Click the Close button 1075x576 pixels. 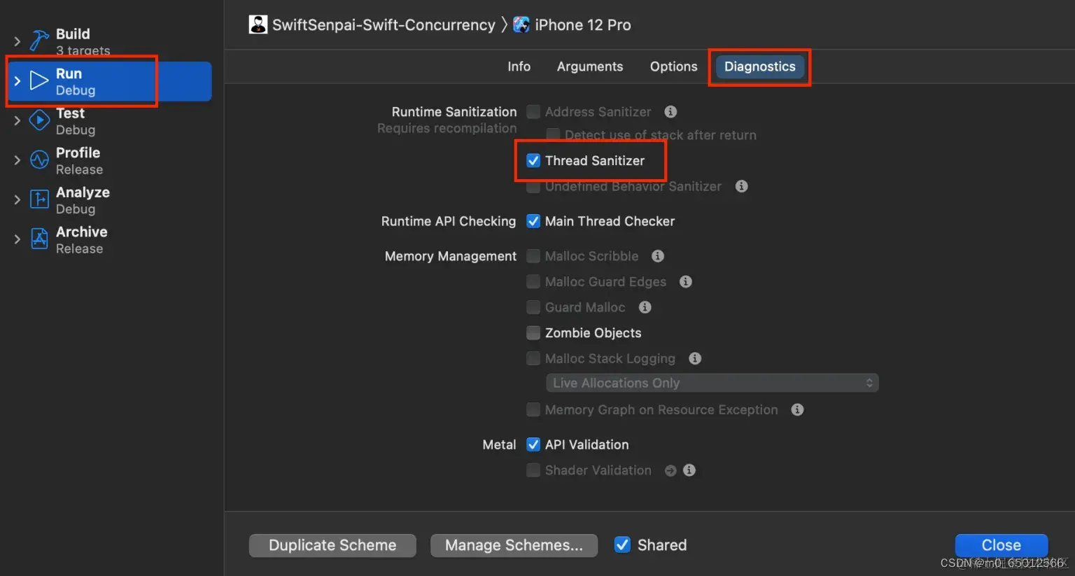coord(1001,545)
